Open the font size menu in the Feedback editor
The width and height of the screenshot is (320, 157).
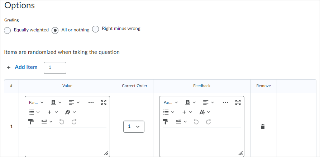coord(205,112)
